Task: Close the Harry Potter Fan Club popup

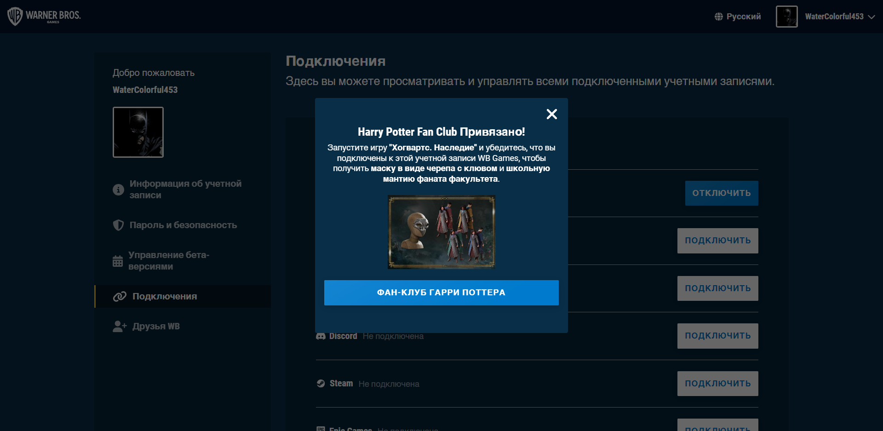Action: coord(551,114)
